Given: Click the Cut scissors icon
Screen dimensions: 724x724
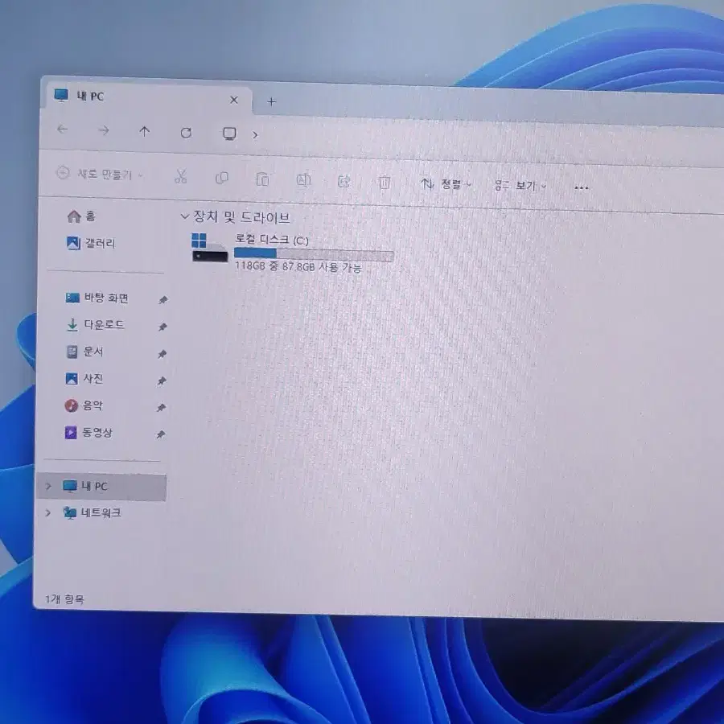Looking at the screenshot, I should click(180, 176).
